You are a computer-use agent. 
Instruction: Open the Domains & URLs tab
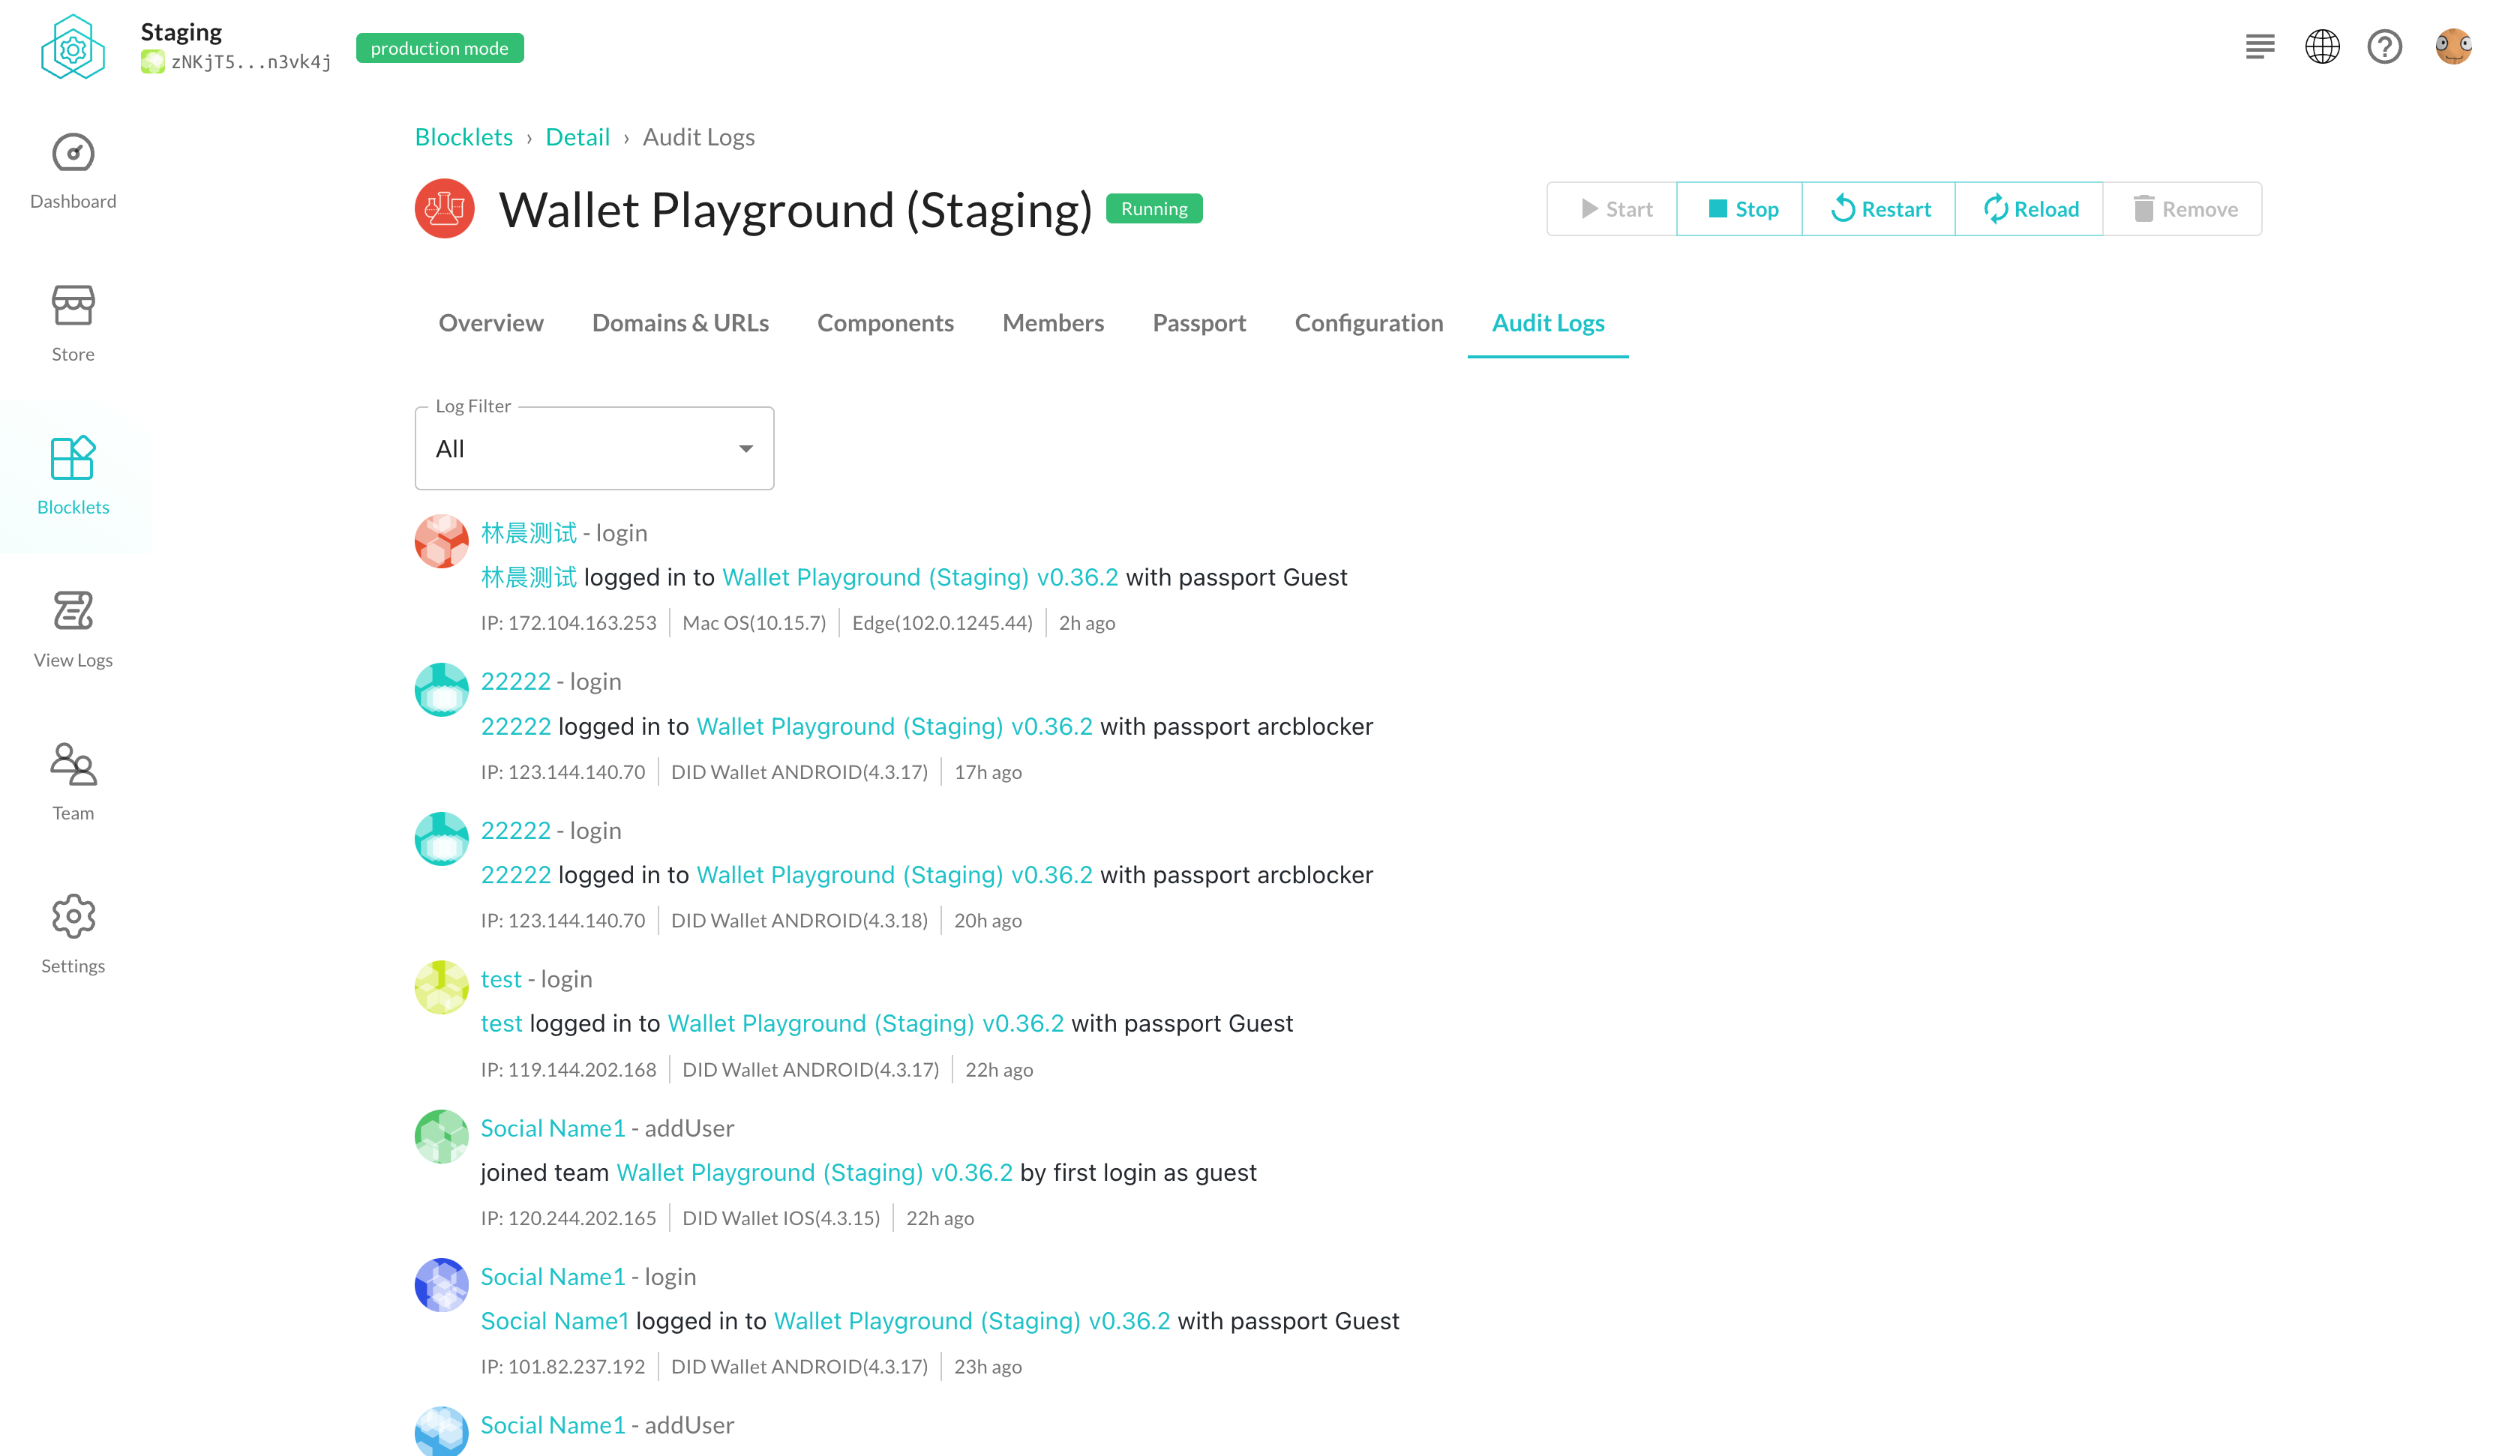(x=680, y=323)
